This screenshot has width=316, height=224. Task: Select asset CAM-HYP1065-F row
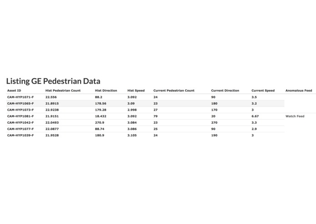(x=145, y=103)
